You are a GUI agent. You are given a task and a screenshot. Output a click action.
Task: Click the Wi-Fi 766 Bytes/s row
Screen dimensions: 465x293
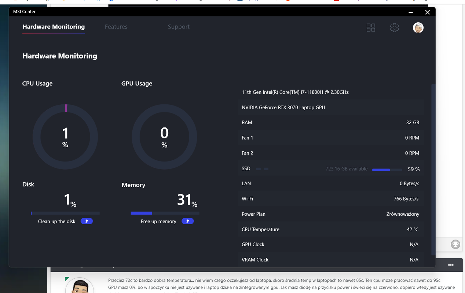(x=330, y=199)
